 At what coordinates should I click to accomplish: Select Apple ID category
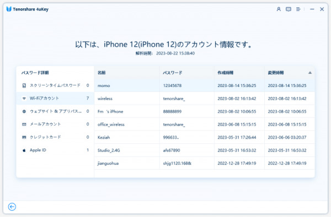tap(55, 150)
